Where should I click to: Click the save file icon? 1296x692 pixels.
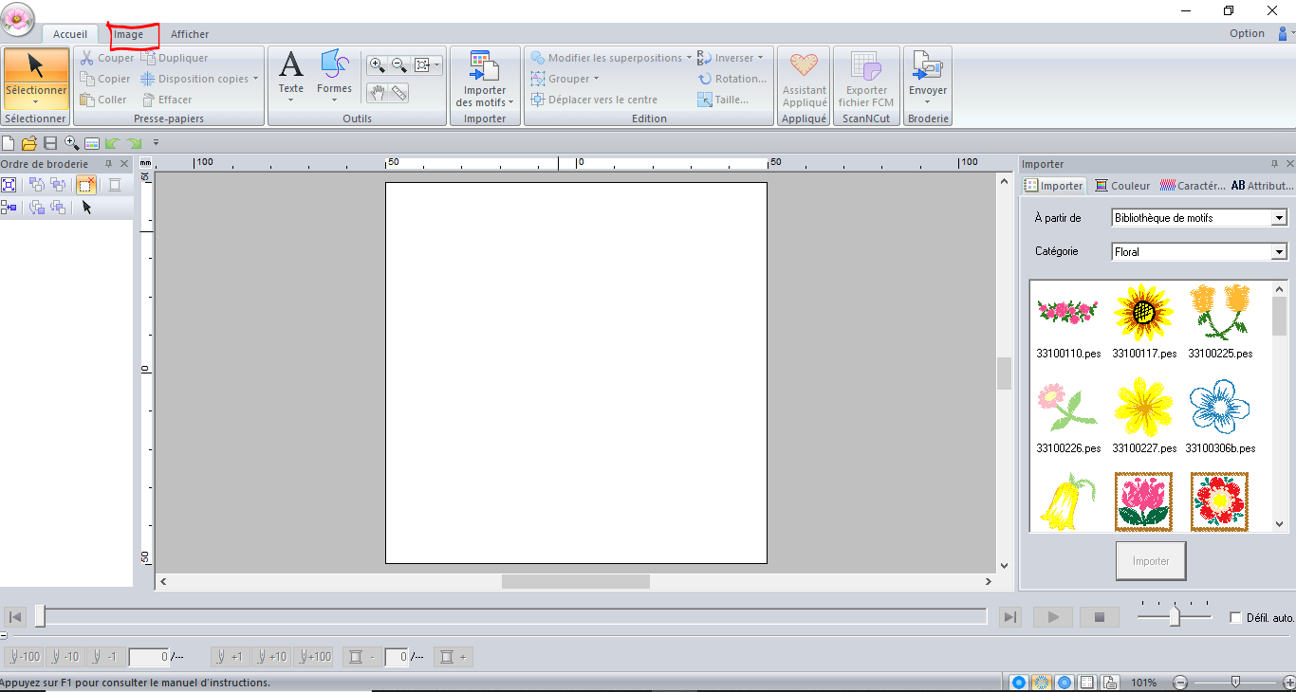[50, 143]
